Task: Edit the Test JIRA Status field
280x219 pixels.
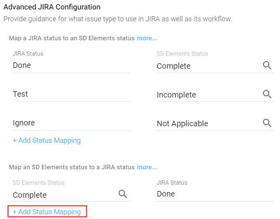Action: pyautogui.click(x=71, y=94)
